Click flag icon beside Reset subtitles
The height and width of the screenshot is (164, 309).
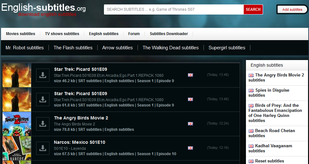251,161
